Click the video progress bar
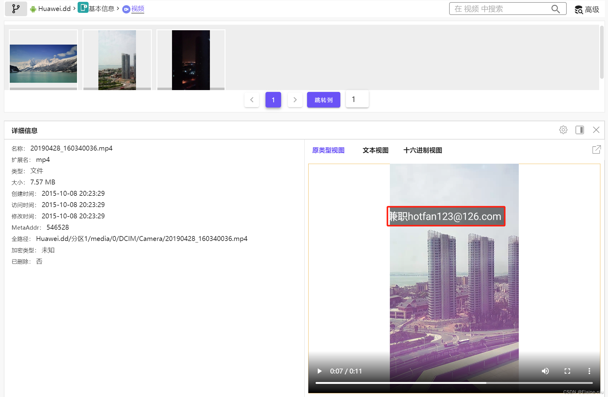Image resolution: width=608 pixels, height=397 pixels. click(x=454, y=383)
